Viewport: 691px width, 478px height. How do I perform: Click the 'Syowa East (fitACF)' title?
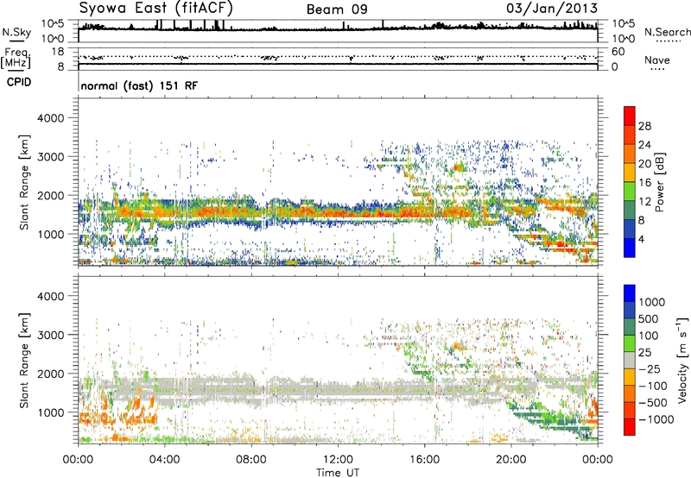[156, 8]
